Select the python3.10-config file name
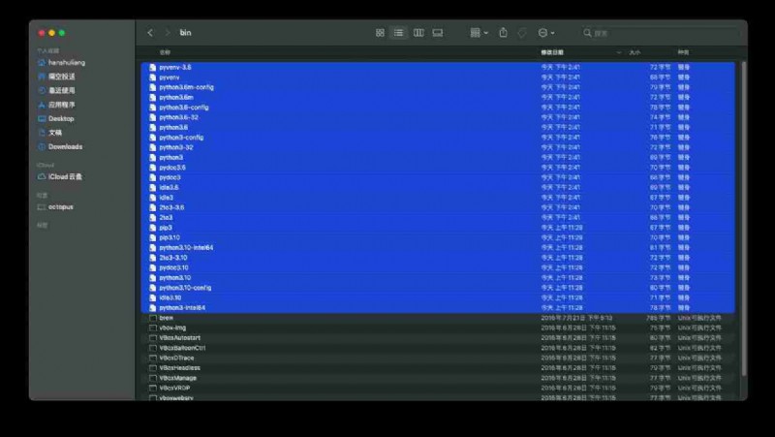Image resolution: width=775 pixels, height=437 pixels. pos(185,288)
